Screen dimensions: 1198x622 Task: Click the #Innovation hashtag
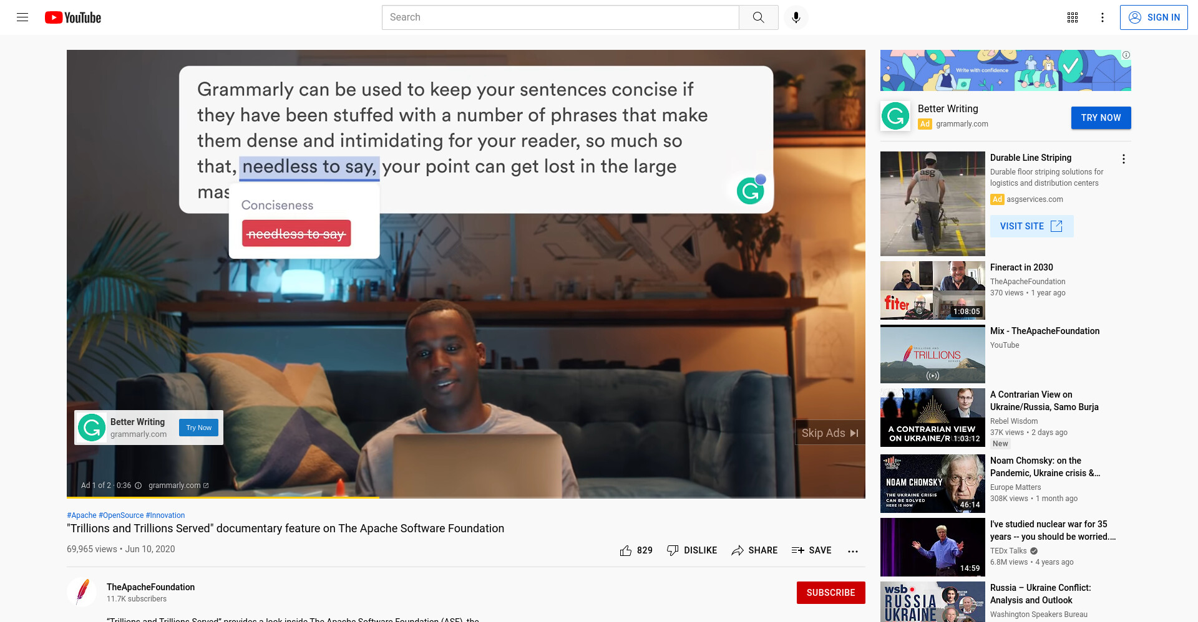coord(165,515)
